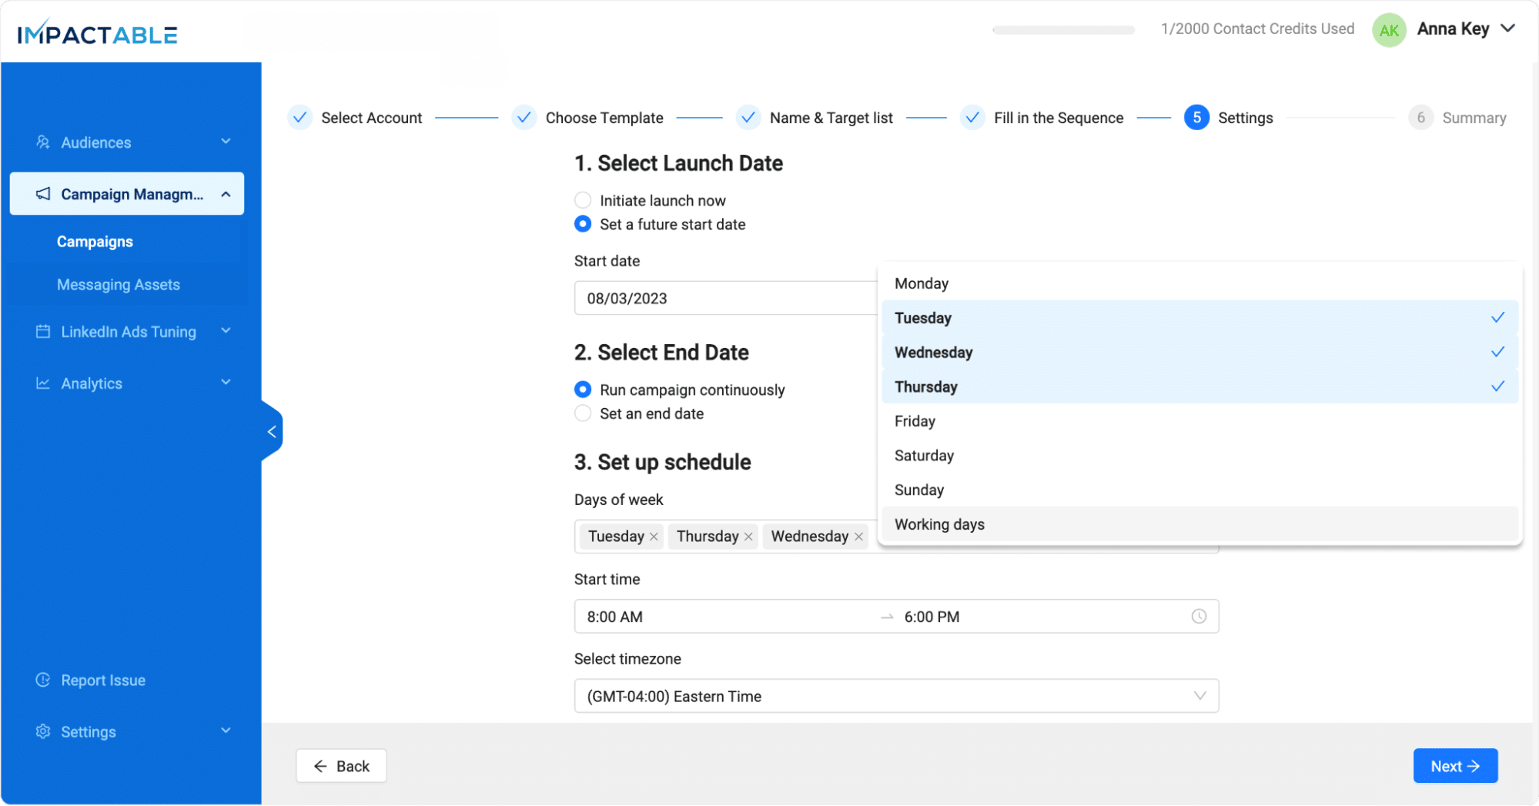
Task: Click the Back button
Action: (x=341, y=765)
